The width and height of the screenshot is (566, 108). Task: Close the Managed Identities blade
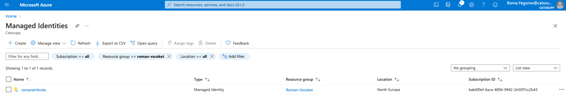555,26
